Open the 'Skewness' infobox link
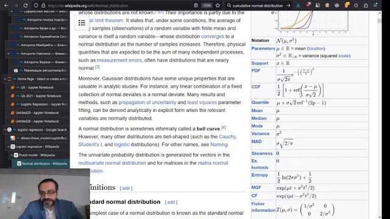 262,153
